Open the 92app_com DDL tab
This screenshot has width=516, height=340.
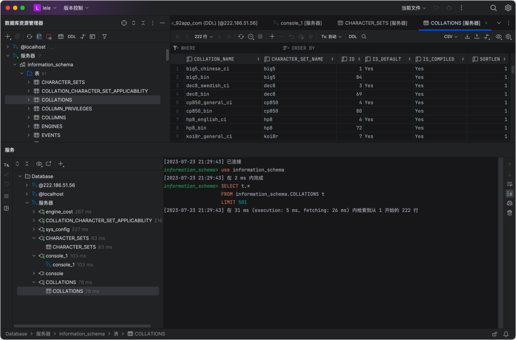point(214,23)
